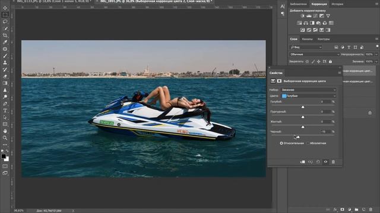
Task: Select the Rectangular Marquee tool
Action: pyautogui.click(x=5, y=15)
